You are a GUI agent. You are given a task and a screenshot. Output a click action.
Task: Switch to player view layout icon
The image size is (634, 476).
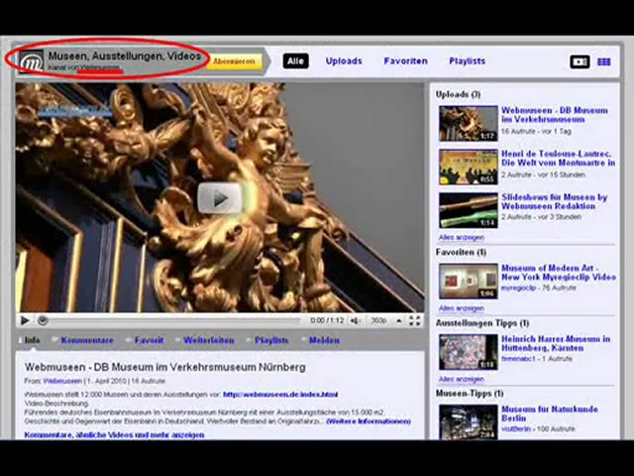click(x=580, y=61)
